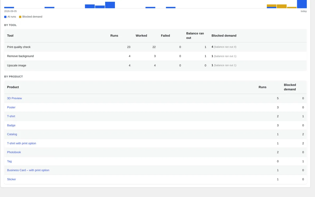
Task: Open the T-shirt product link
Action: tap(11, 116)
